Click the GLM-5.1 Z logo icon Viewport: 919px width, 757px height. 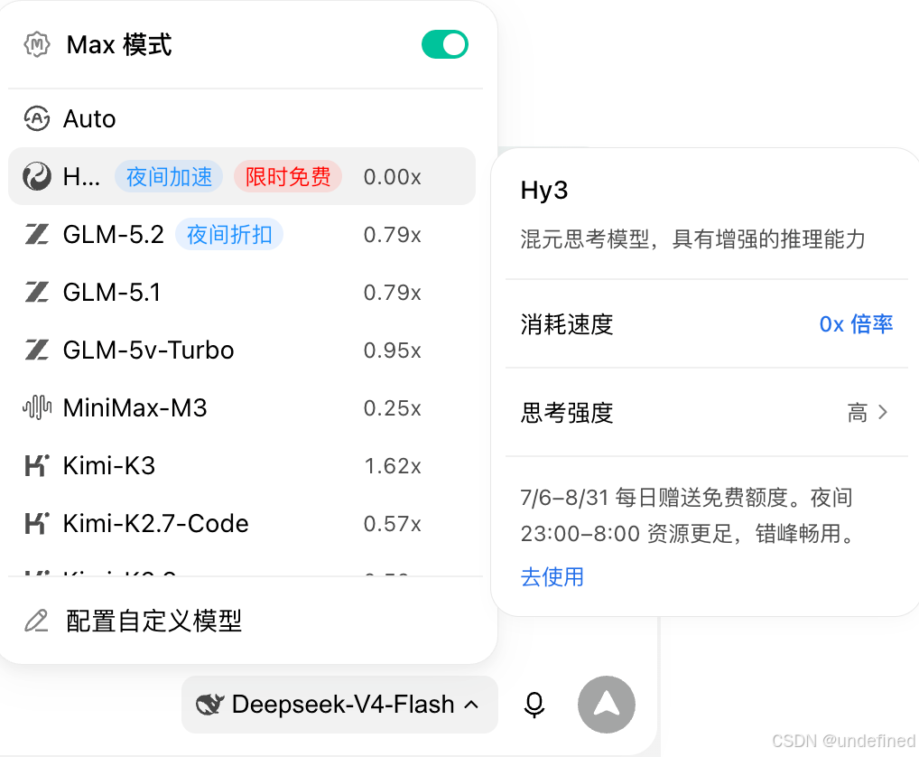coord(37,292)
